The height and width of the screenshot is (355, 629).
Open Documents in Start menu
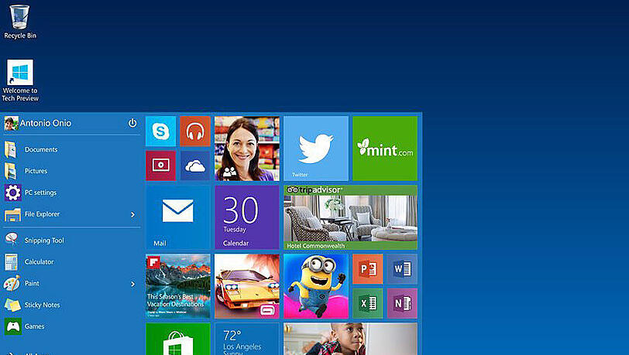click(x=72, y=149)
